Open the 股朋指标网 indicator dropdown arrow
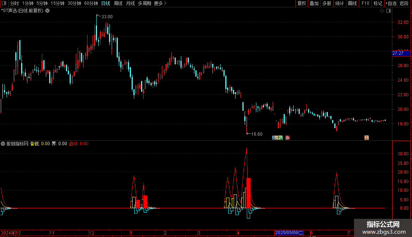 tap(3, 144)
